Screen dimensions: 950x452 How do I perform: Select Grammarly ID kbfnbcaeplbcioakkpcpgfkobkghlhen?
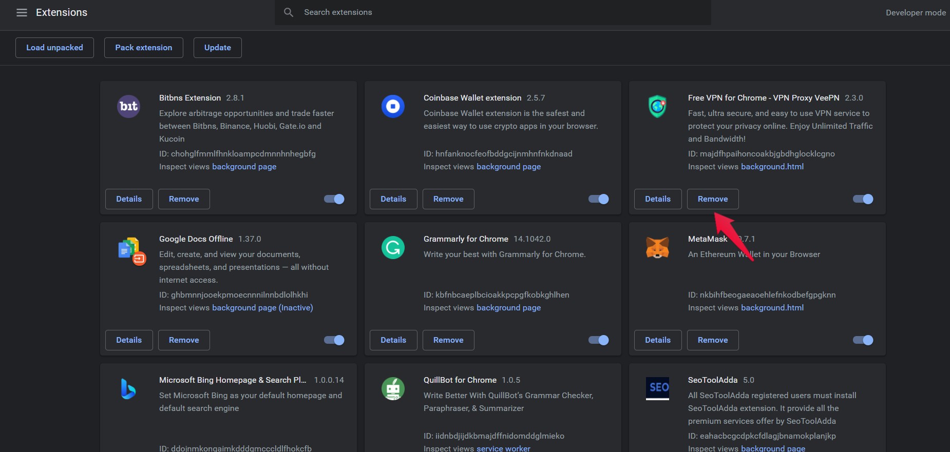pos(502,295)
